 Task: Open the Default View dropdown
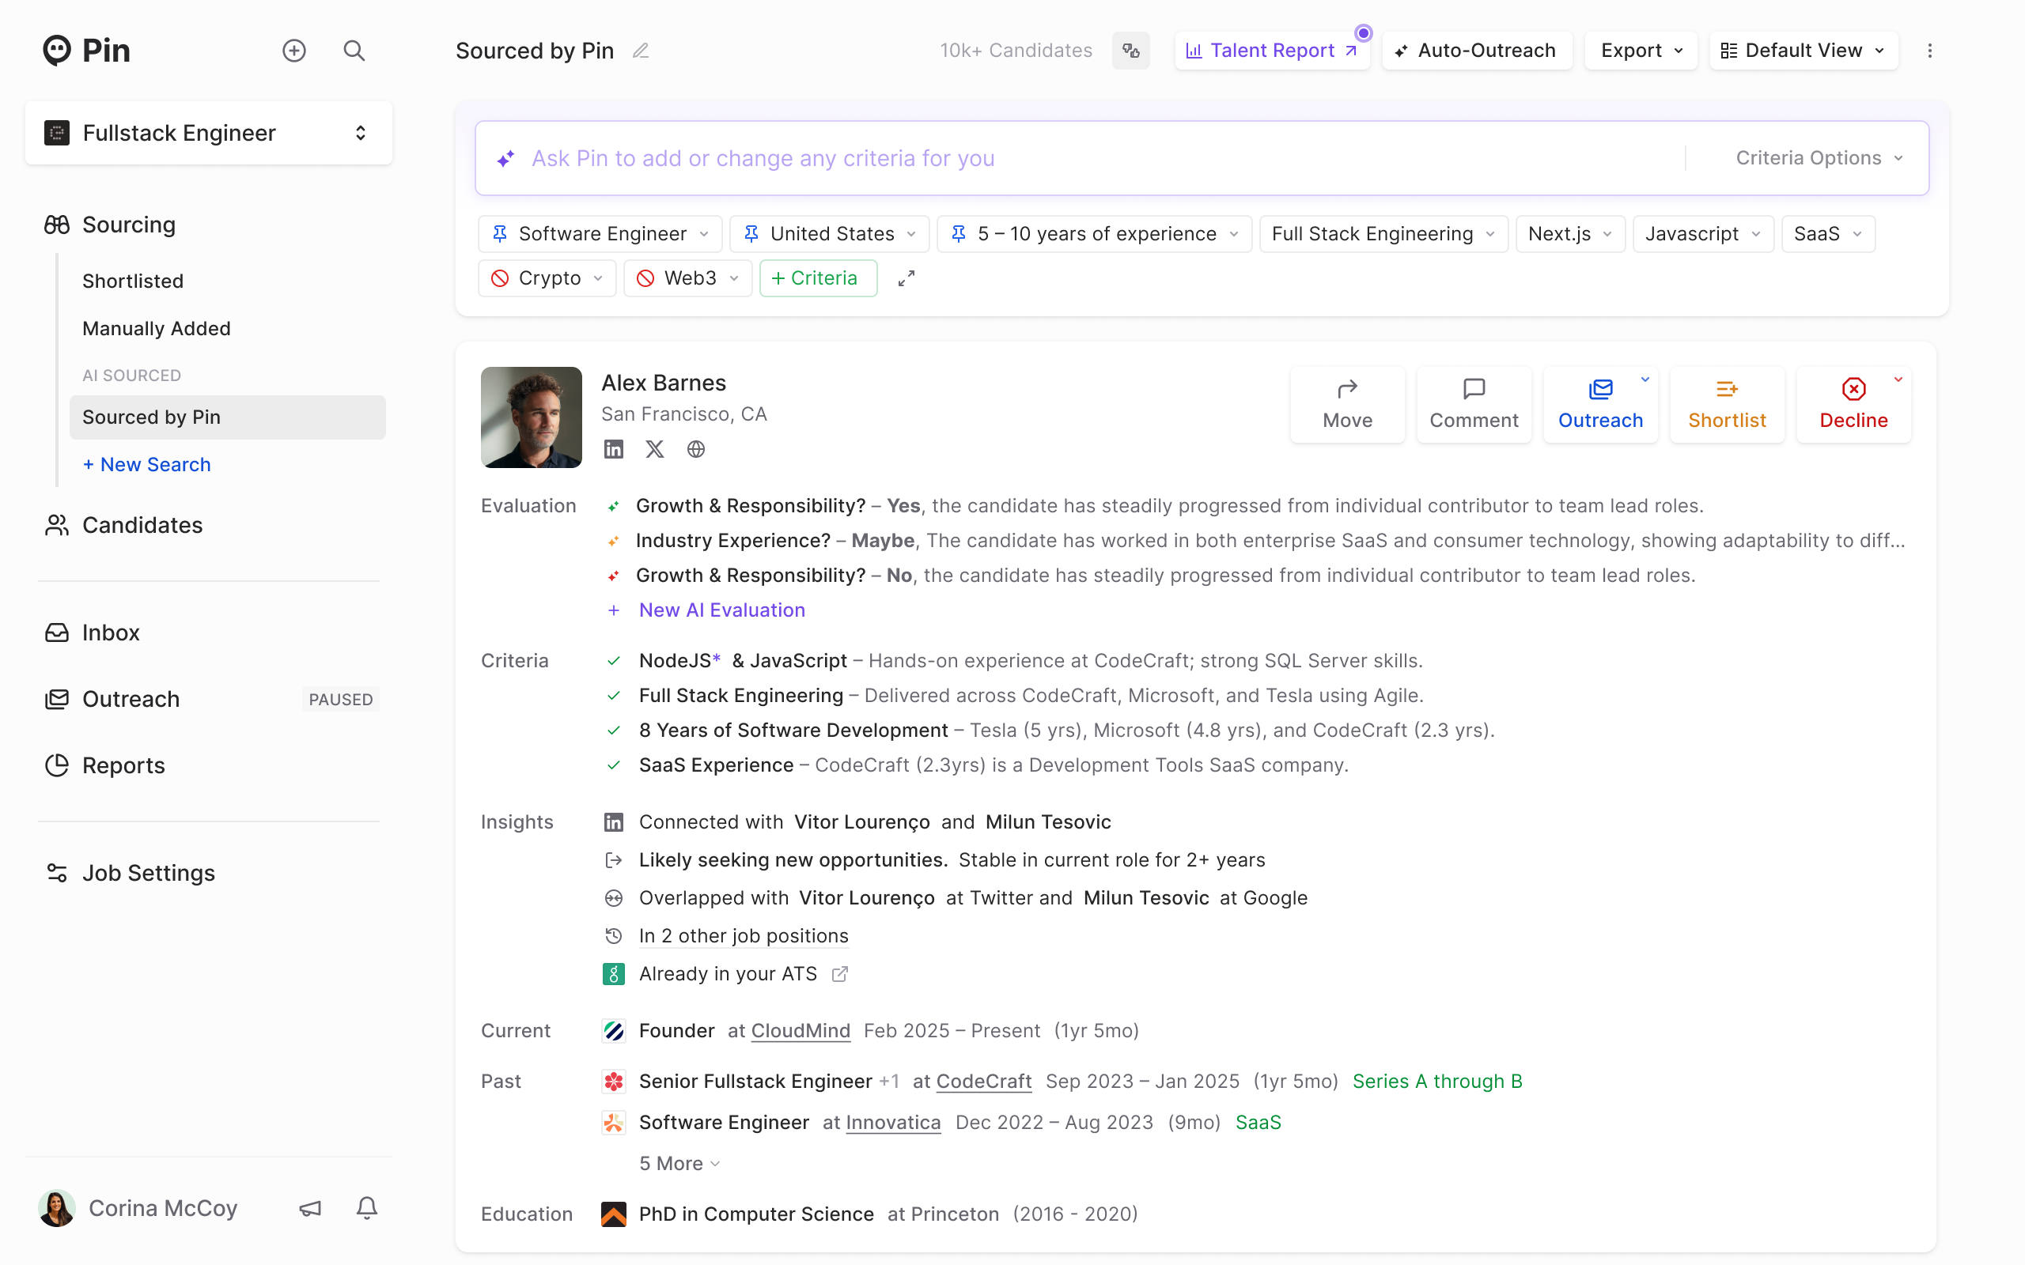point(1804,50)
